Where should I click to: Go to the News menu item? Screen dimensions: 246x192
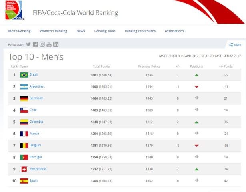point(81,31)
